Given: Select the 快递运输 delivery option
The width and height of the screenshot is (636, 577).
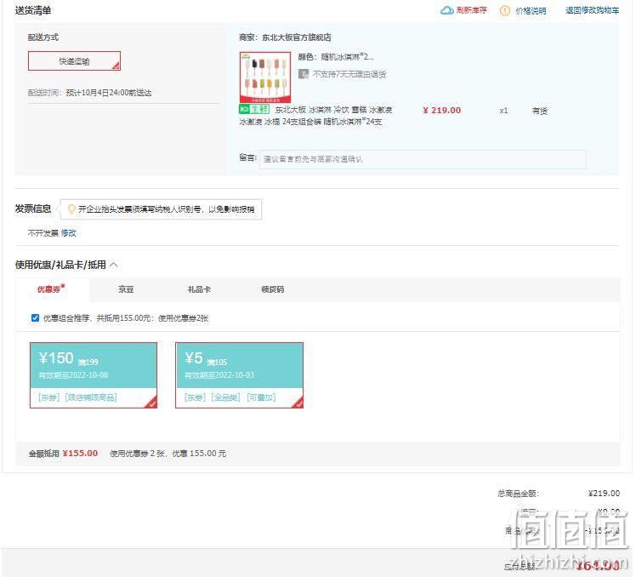Looking at the screenshot, I should coord(74,61).
